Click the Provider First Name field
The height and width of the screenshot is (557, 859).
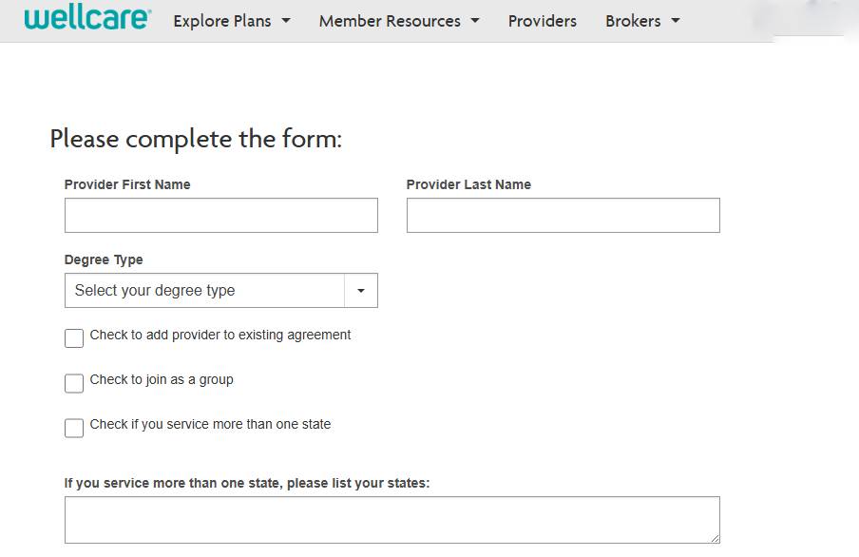tap(221, 216)
